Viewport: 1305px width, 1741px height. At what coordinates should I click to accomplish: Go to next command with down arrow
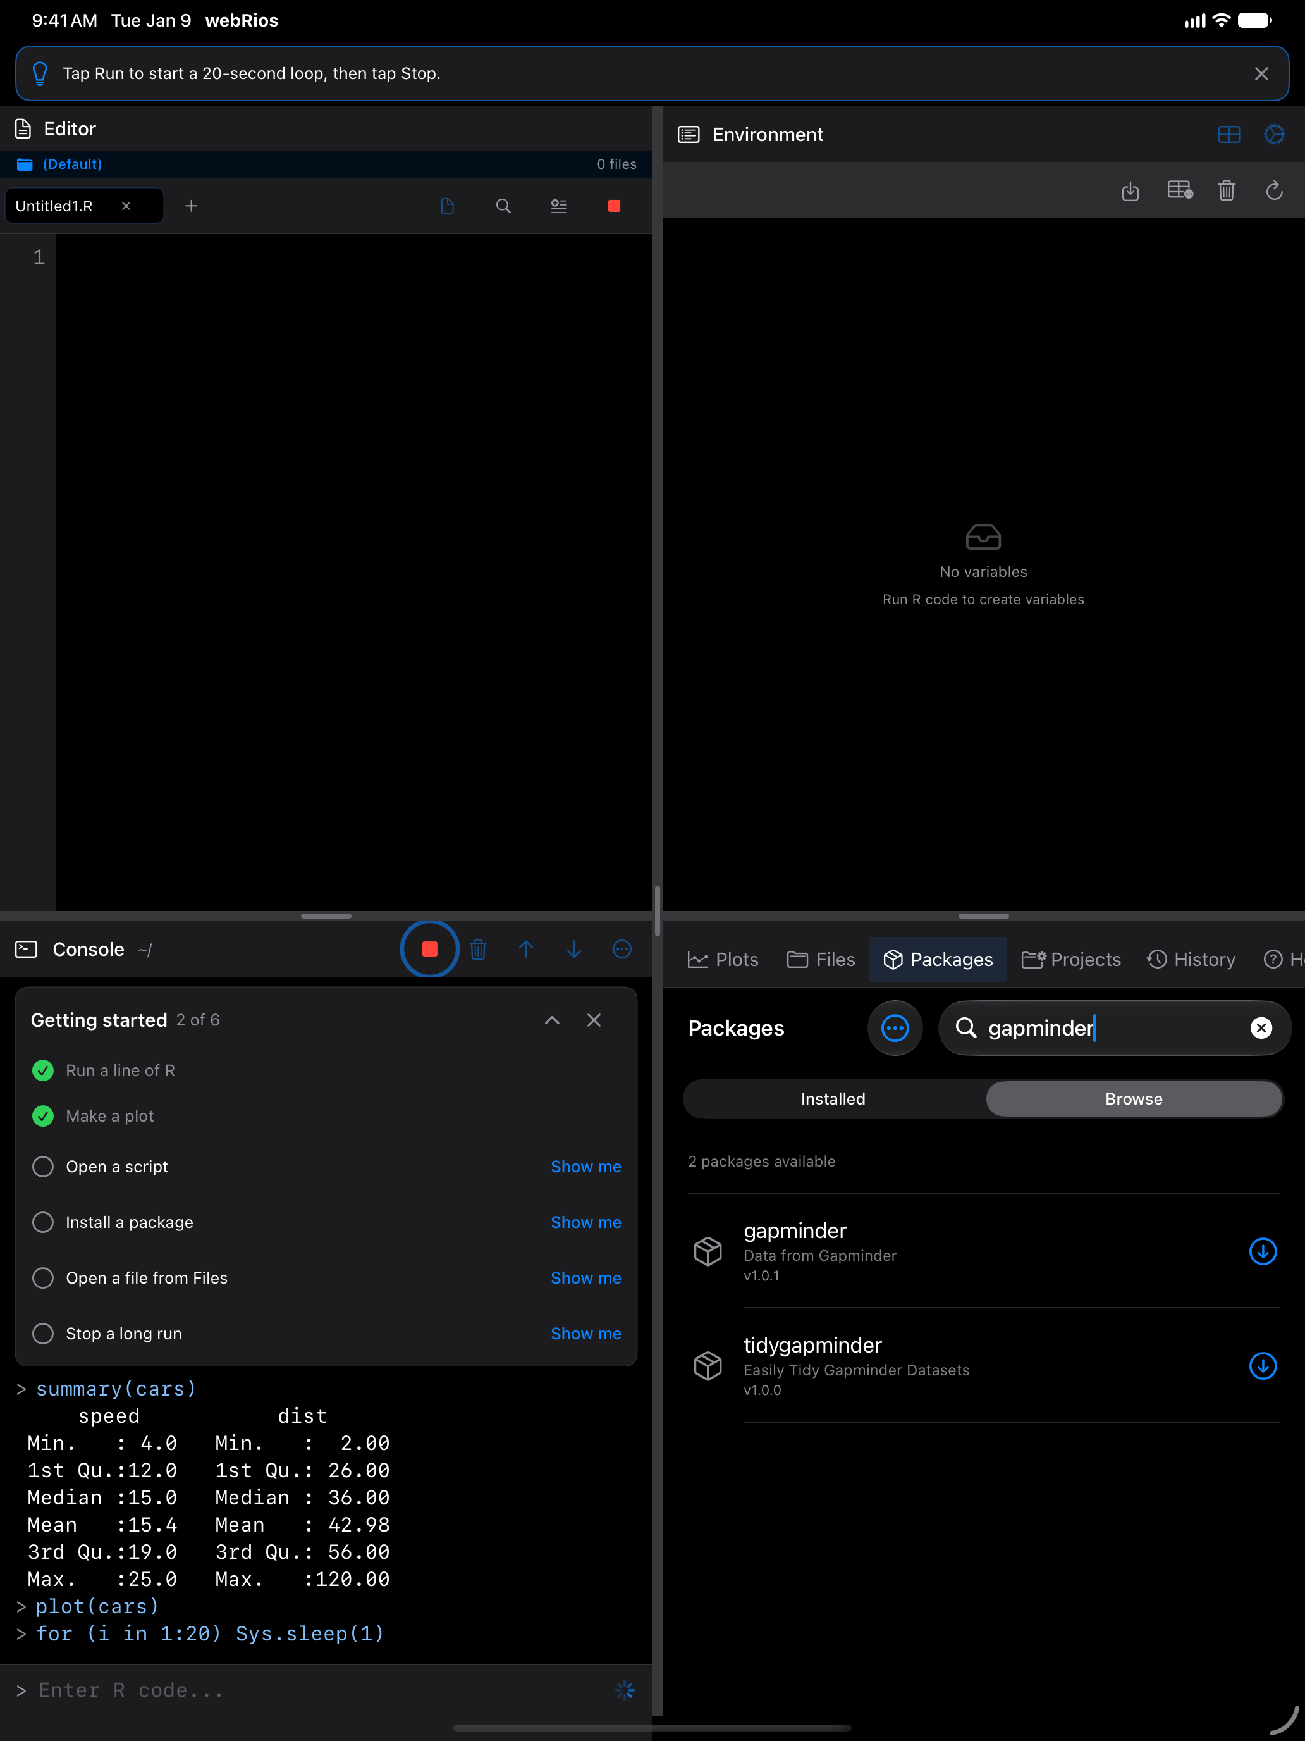pos(574,949)
